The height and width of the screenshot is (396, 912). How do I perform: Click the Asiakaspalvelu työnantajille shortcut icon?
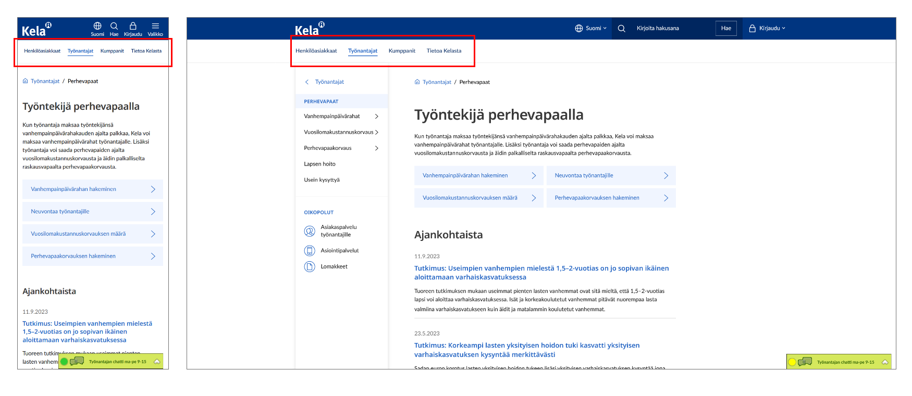[x=310, y=231]
